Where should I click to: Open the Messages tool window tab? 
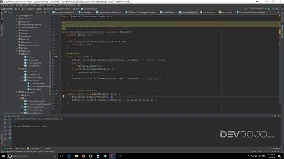33,148
